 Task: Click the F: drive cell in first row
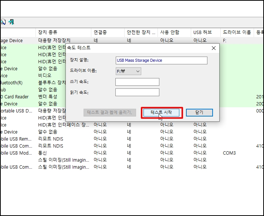pyautogui.click(x=224, y=41)
